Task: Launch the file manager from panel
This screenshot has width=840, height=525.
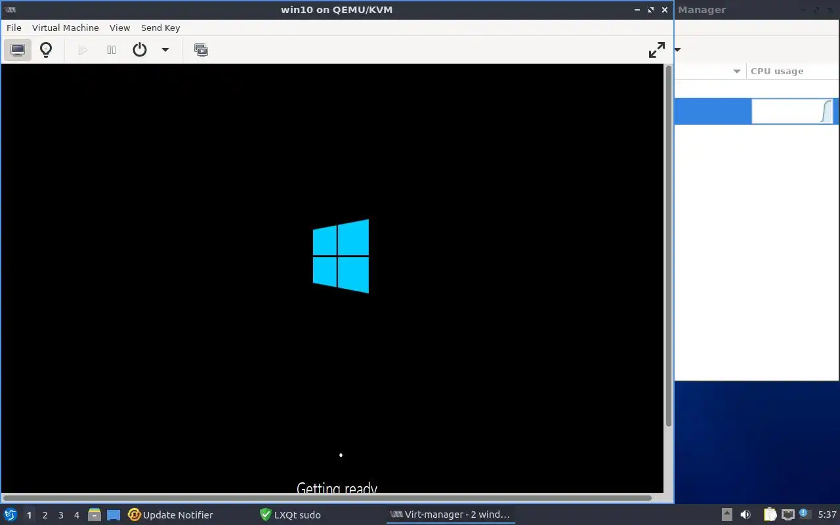Action: tap(94, 514)
